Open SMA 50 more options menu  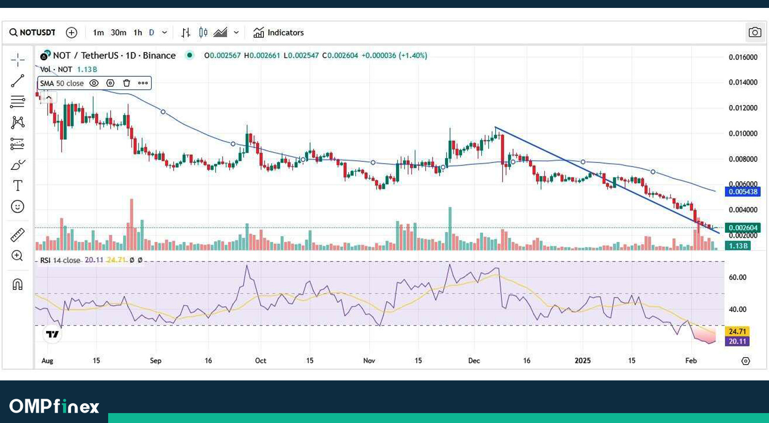tap(143, 83)
